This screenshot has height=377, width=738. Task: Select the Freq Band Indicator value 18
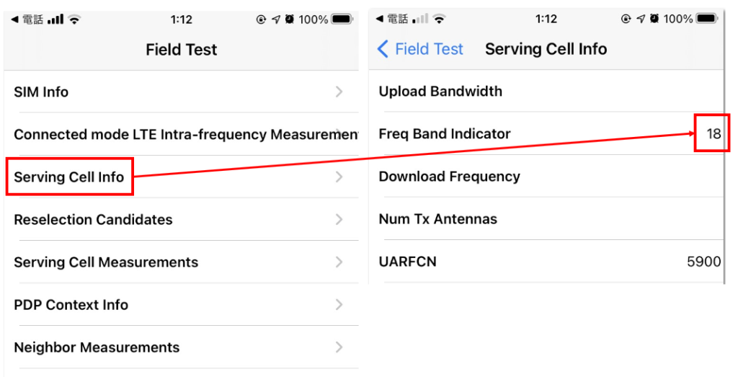713,133
